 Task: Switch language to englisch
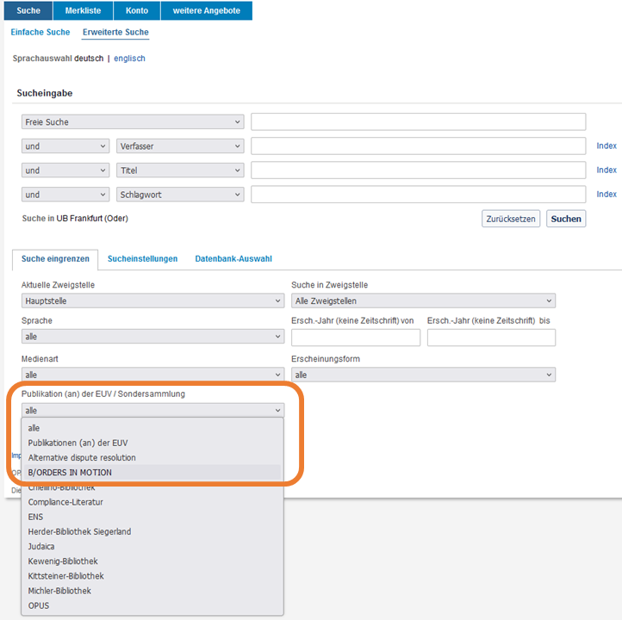click(x=129, y=59)
